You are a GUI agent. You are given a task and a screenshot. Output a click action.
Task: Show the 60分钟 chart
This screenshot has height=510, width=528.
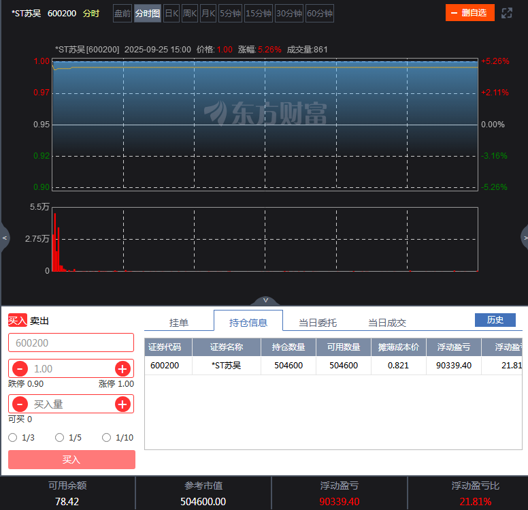point(320,14)
